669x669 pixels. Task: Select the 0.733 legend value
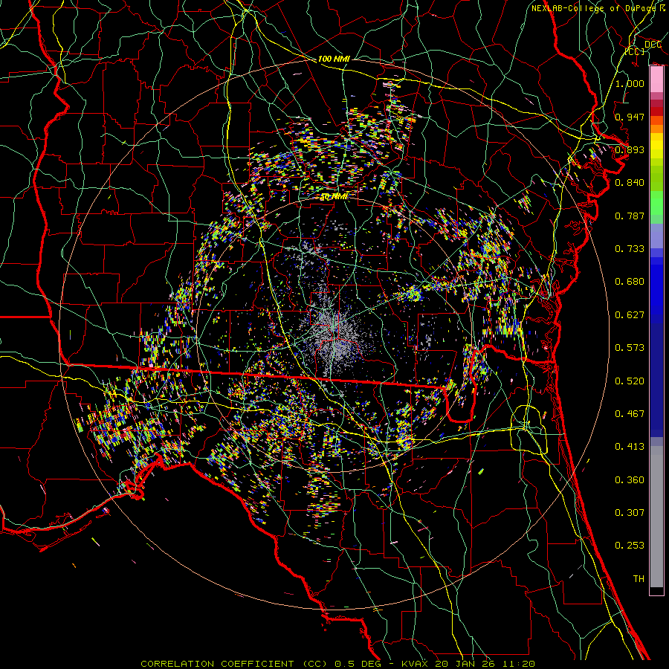(x=630, y=249)
